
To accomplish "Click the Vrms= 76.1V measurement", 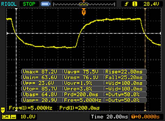I will click(81, 77).
